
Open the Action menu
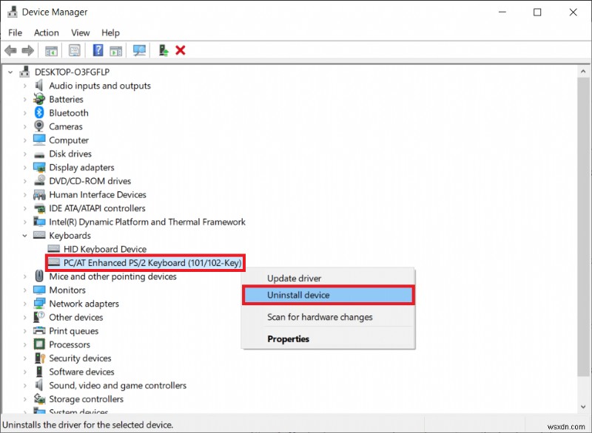pyautogui.click(x=46, y=33)
